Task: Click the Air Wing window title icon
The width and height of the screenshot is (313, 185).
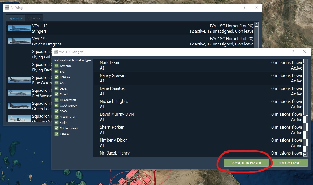Action: point(7,8)
